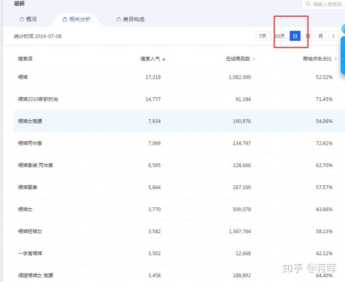Click search popularity value 17,219
The height and width of the screenshot is (282, 345).
point(153,77)
